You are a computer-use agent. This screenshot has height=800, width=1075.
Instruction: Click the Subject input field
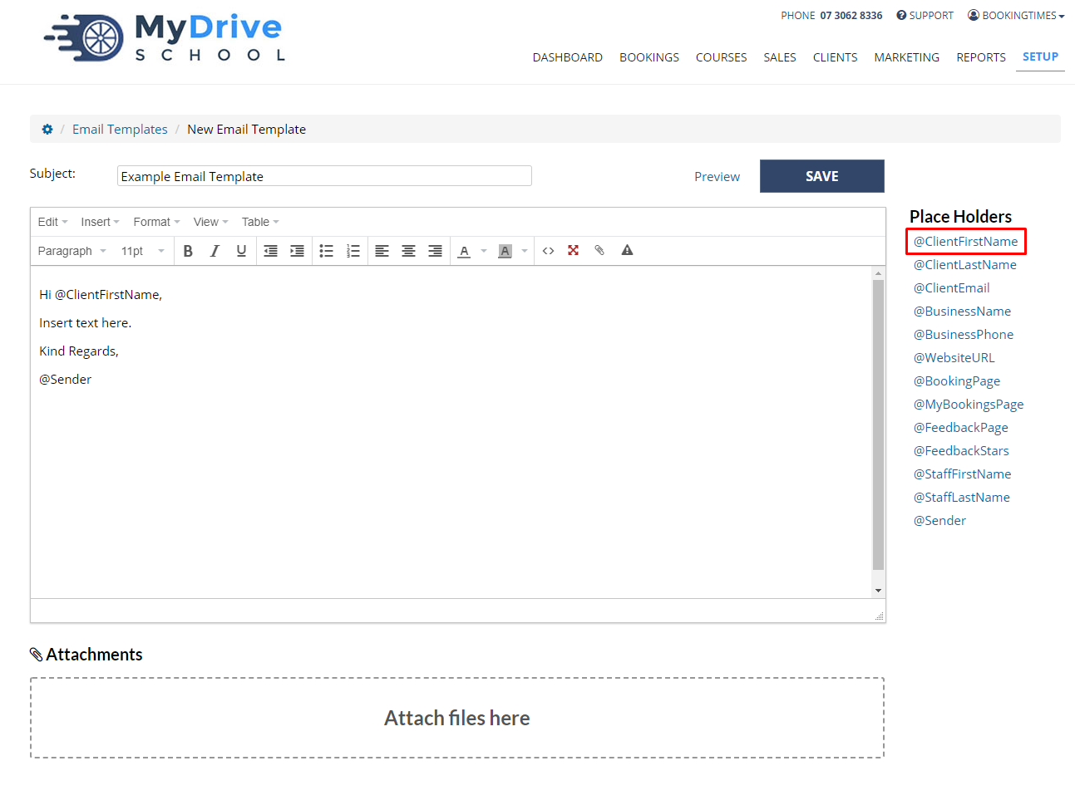pos(324,176)
